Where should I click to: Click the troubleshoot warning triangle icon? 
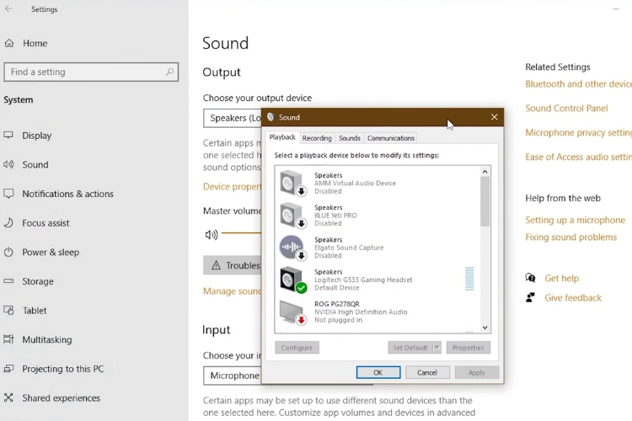tap(216, 265)
